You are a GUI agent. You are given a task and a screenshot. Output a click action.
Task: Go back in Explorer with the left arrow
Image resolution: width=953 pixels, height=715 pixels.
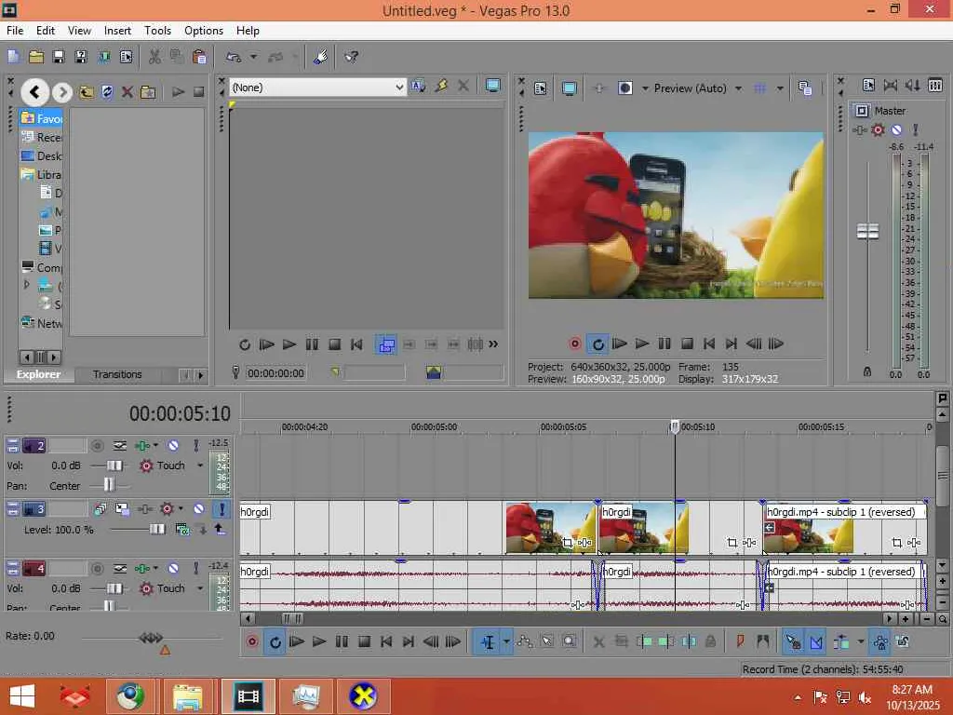pyautogui.click(x=34, y=92)
